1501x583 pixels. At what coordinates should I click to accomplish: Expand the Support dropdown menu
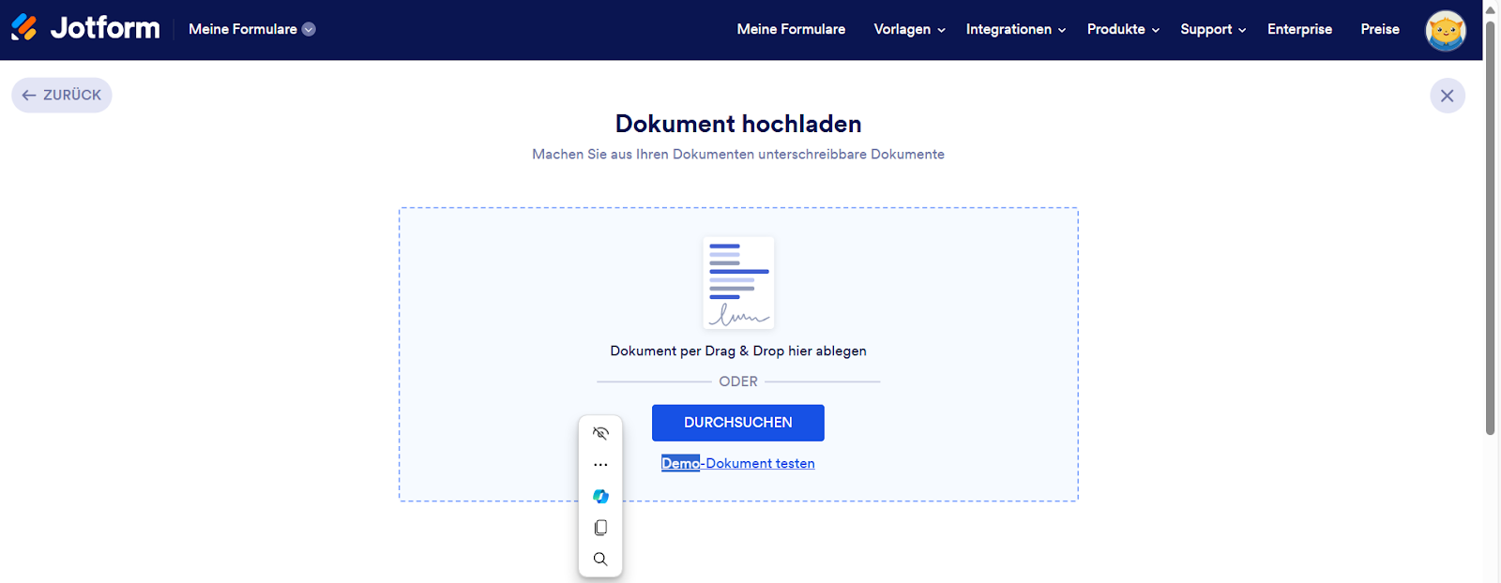tap(1212, 30)
